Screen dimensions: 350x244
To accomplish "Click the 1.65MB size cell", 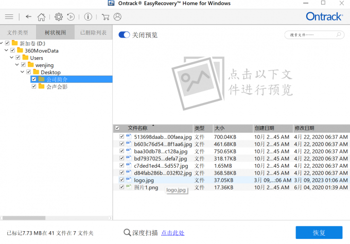I will click(223, 166).
